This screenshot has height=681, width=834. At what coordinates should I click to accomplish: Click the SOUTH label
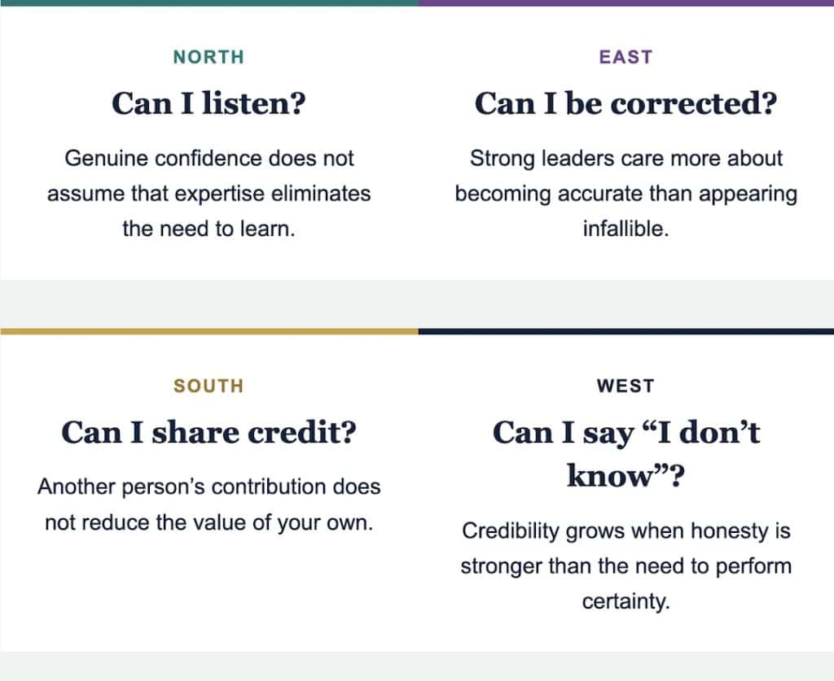tap(208, 386)
